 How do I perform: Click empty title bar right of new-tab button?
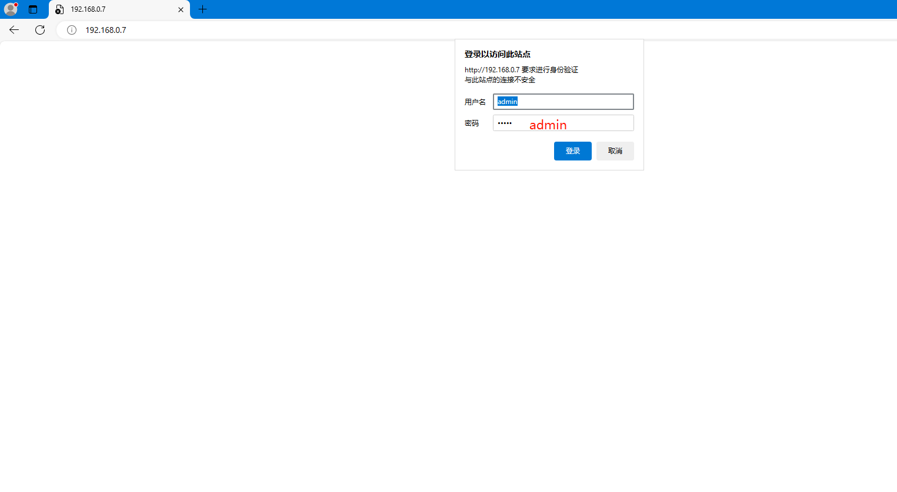(x=529, y=9)
